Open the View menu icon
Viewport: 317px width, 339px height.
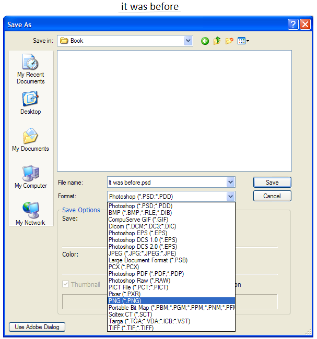(x=243, y=41)
